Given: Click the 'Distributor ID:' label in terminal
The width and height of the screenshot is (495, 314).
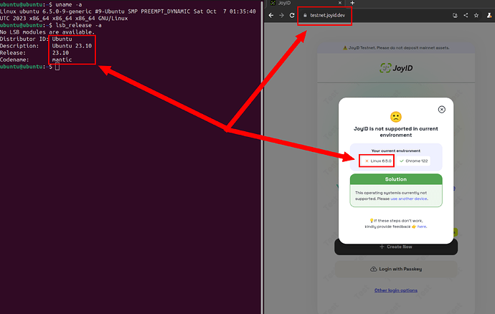Looking at the screenshot, I should pyautogui.click(x=24, y=39).
